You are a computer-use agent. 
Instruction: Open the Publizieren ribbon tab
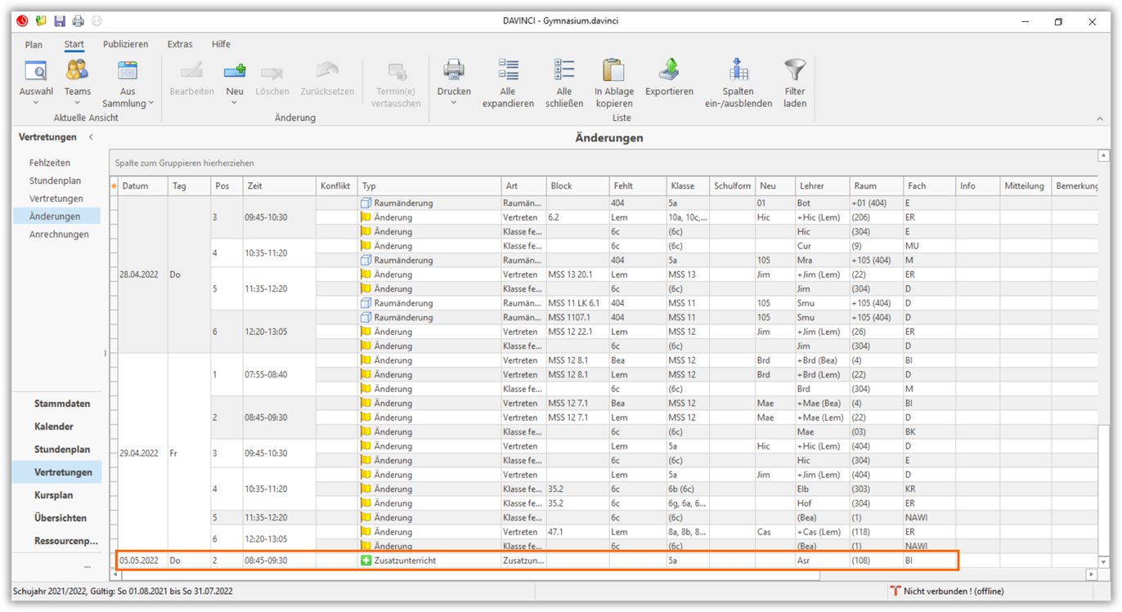point(125,44)
